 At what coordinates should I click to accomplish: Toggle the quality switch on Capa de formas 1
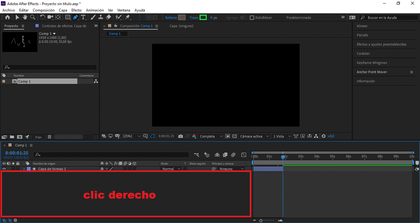coord(111,169)
